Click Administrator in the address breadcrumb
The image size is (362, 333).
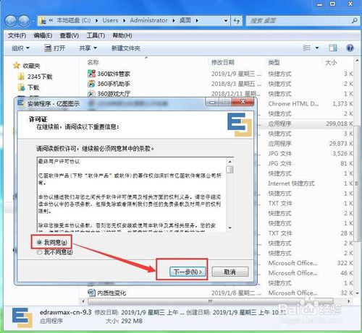[148, 20]
